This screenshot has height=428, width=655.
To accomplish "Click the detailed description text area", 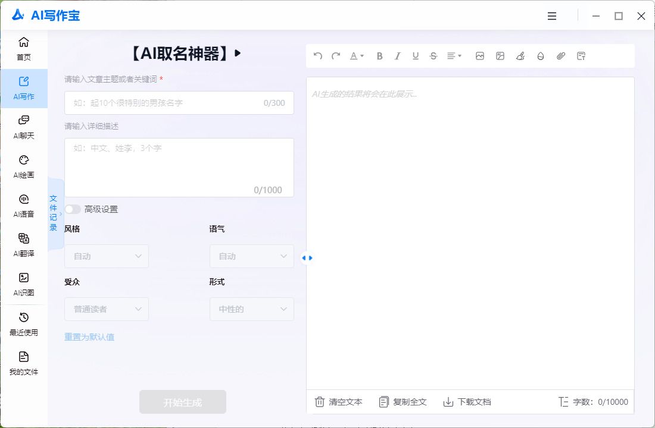I will click(179, 167).
